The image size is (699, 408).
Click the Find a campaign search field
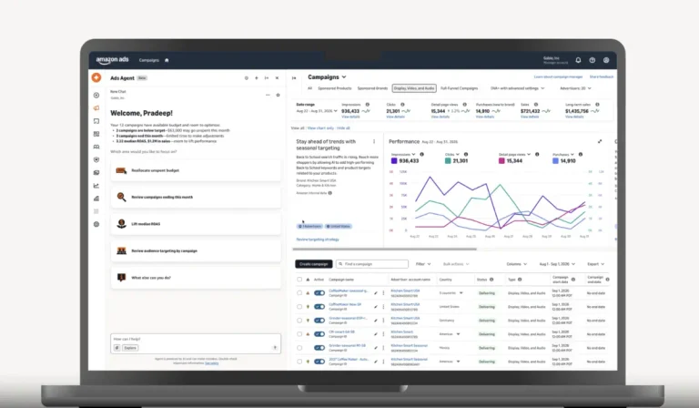(372, 264)
